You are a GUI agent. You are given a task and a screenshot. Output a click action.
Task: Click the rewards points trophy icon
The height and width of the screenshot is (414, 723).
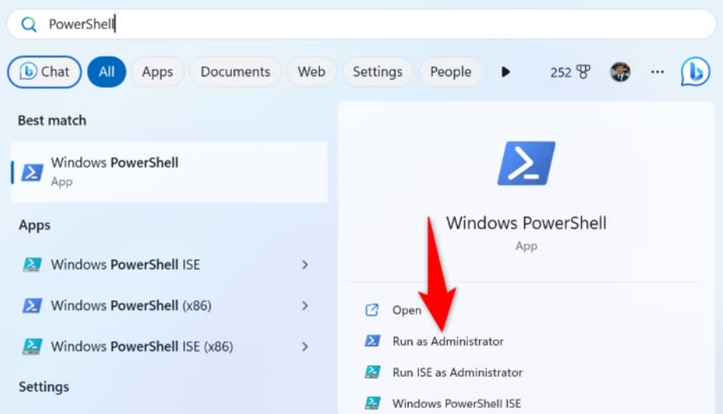click(583, 72)
